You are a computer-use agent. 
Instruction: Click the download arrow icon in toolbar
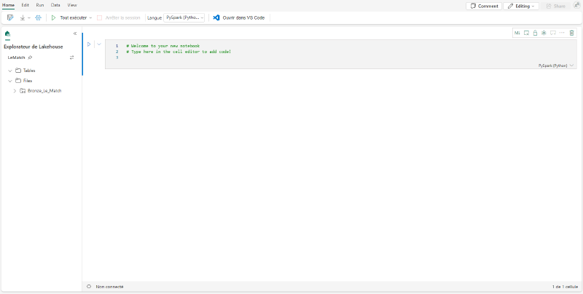(x=23, y=17)
